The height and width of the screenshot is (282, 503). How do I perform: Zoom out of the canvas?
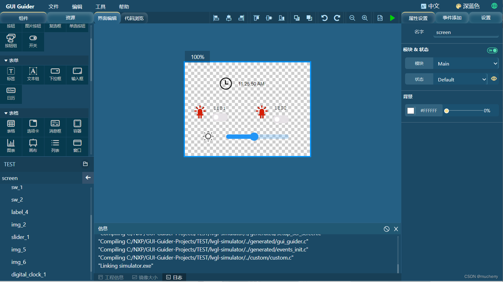[x=352, y=18]
